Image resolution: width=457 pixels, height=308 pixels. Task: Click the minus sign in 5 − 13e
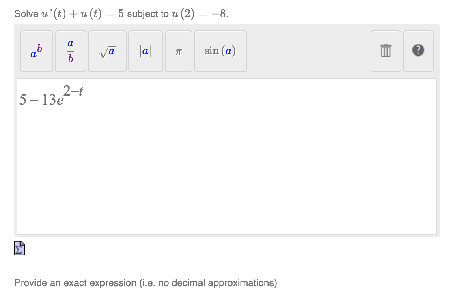tap(34, 101)
